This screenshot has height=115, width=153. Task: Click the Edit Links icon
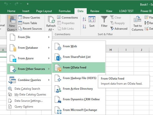[x=59, y=28]
